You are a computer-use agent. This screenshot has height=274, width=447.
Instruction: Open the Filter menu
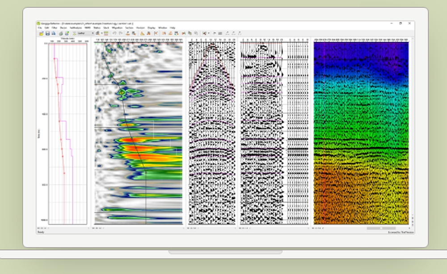point(55,28)
